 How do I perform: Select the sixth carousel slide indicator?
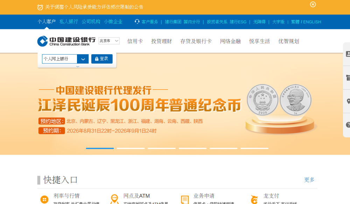tap(254, 148)
